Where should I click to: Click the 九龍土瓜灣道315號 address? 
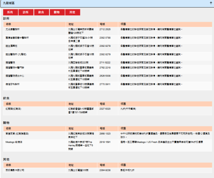pos(78,170)
